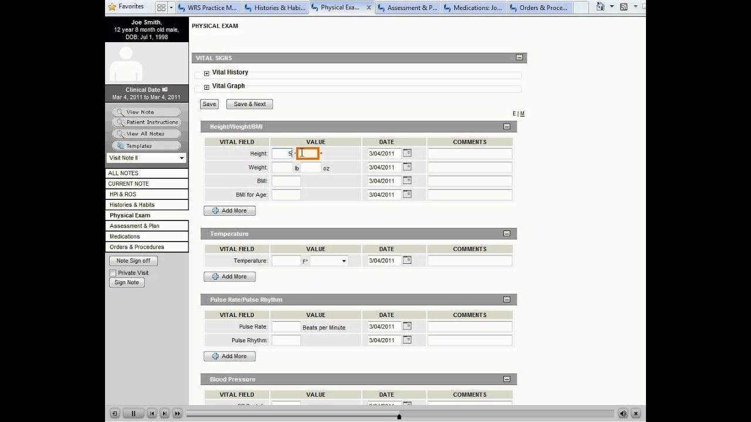This screenshot has width=751, height=422.
Task: Click the Height inches input field
Action: click(308, 154)
